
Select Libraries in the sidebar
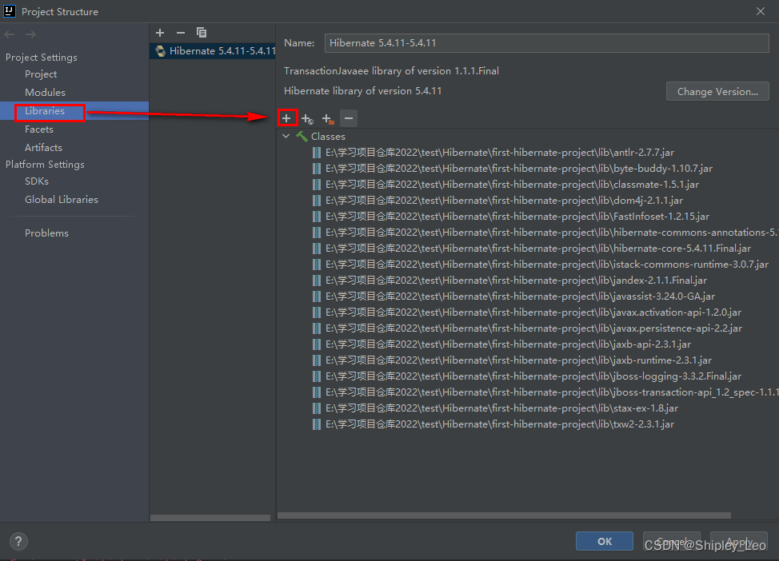click(45, 111)
